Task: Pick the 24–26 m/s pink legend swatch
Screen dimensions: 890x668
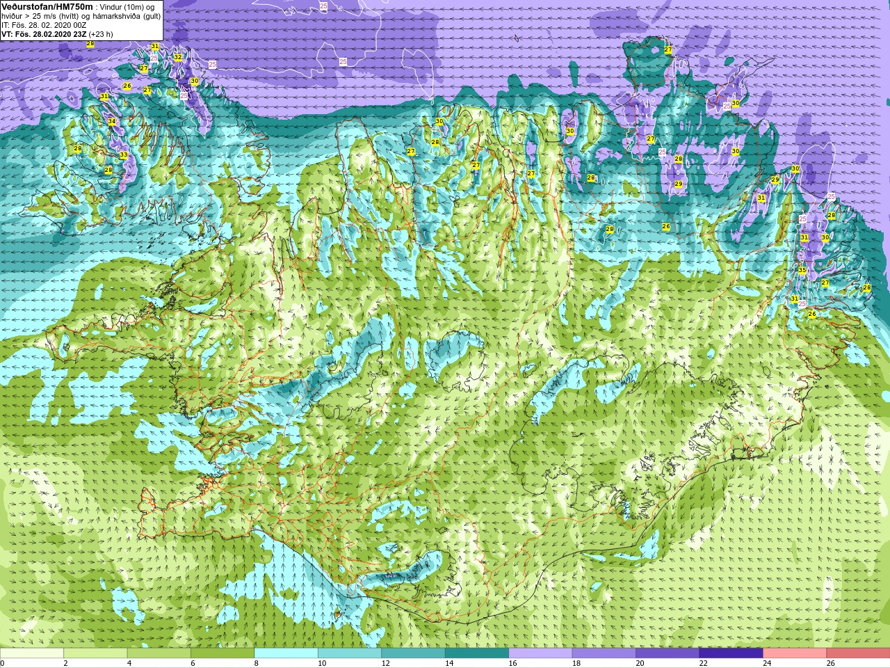Action: (x=795, y=654)
